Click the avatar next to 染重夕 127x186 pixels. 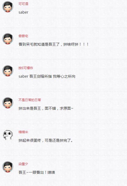click(x=8, y=167)
